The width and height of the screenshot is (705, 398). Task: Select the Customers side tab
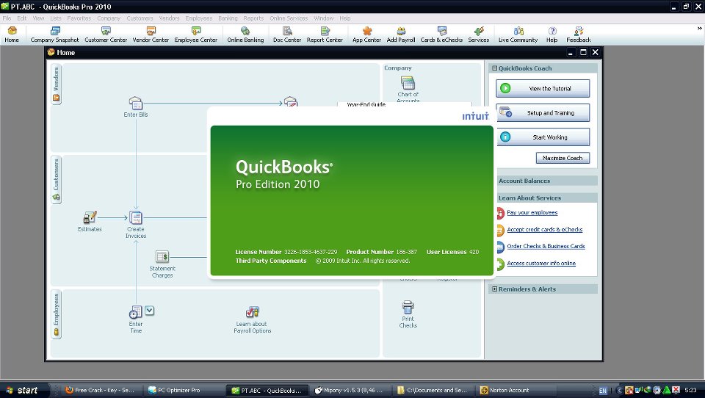(56, 179)
